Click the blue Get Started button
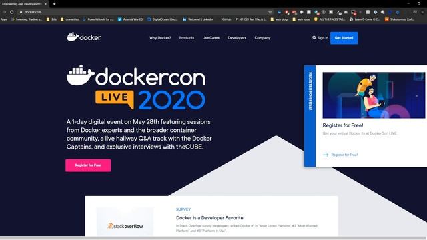427x240 pixels. point(344,38)
